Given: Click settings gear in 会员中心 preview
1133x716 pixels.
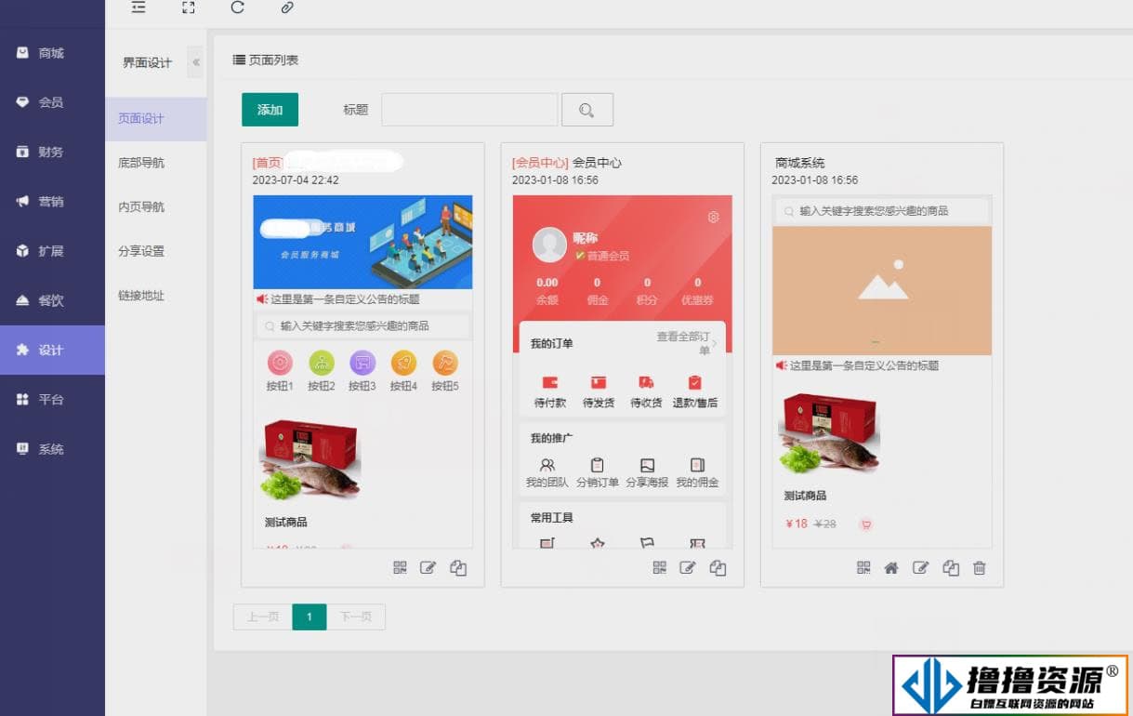Looking at the screenshot, I should coord(714,217).
